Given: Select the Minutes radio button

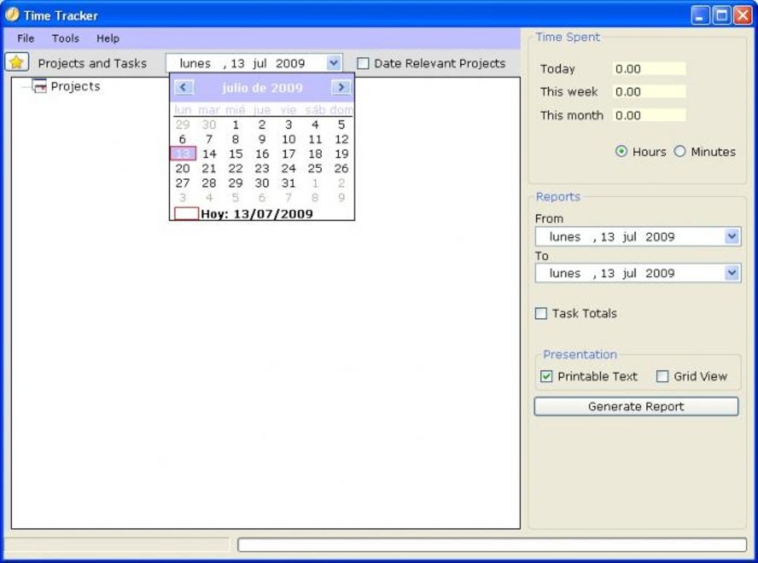Looking at the screenshot, I should click(680, 152).
